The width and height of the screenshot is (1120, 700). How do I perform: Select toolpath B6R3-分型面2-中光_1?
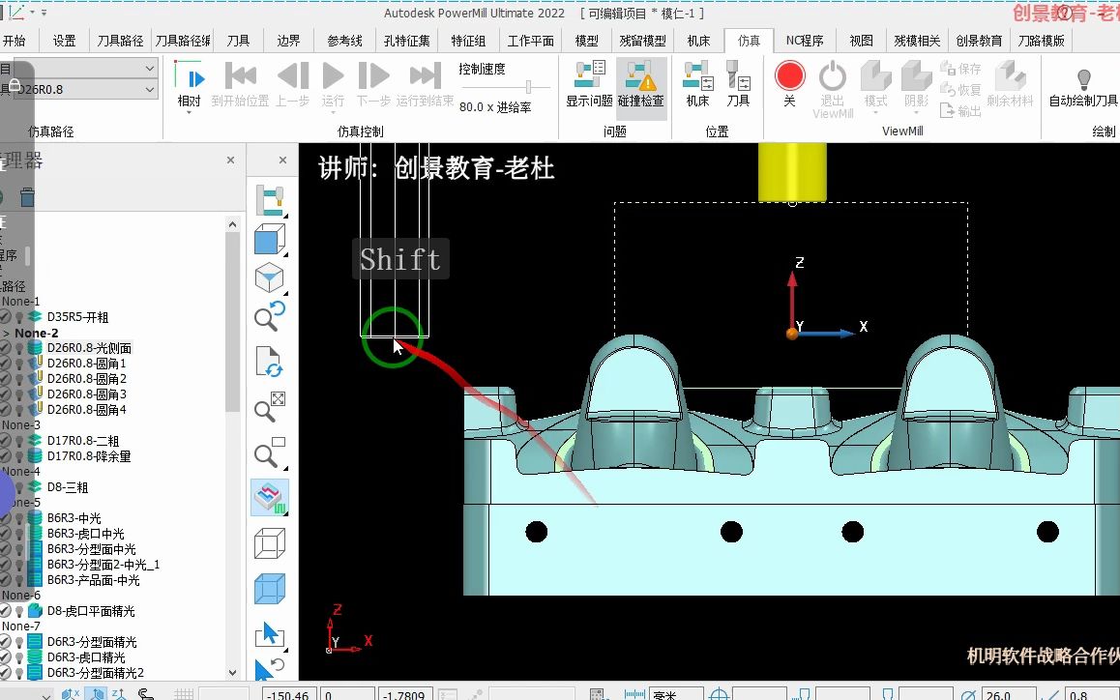tap(103, 565)
